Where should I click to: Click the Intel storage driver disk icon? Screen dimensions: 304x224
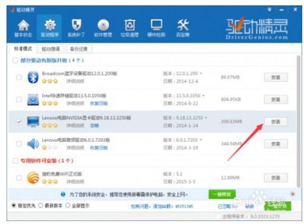pyautogui.click(x=33, y=99)
